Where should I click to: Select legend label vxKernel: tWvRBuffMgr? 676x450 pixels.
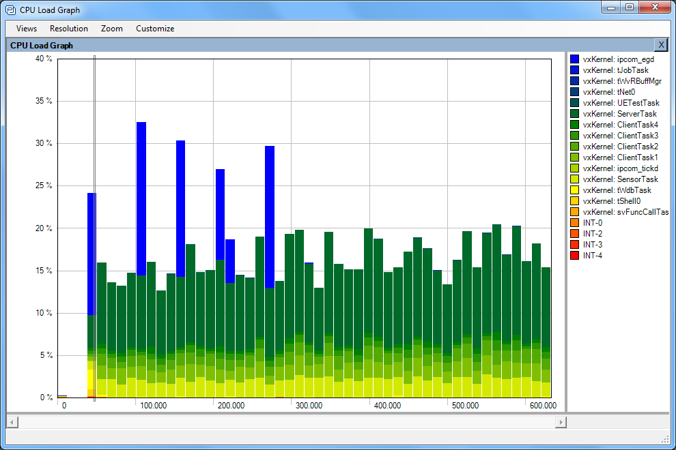pyautogui.click(x=622, y=81)
